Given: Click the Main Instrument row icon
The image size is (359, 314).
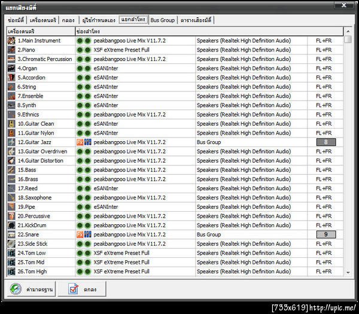Looking at the screenshot, I should click(11, 41).
